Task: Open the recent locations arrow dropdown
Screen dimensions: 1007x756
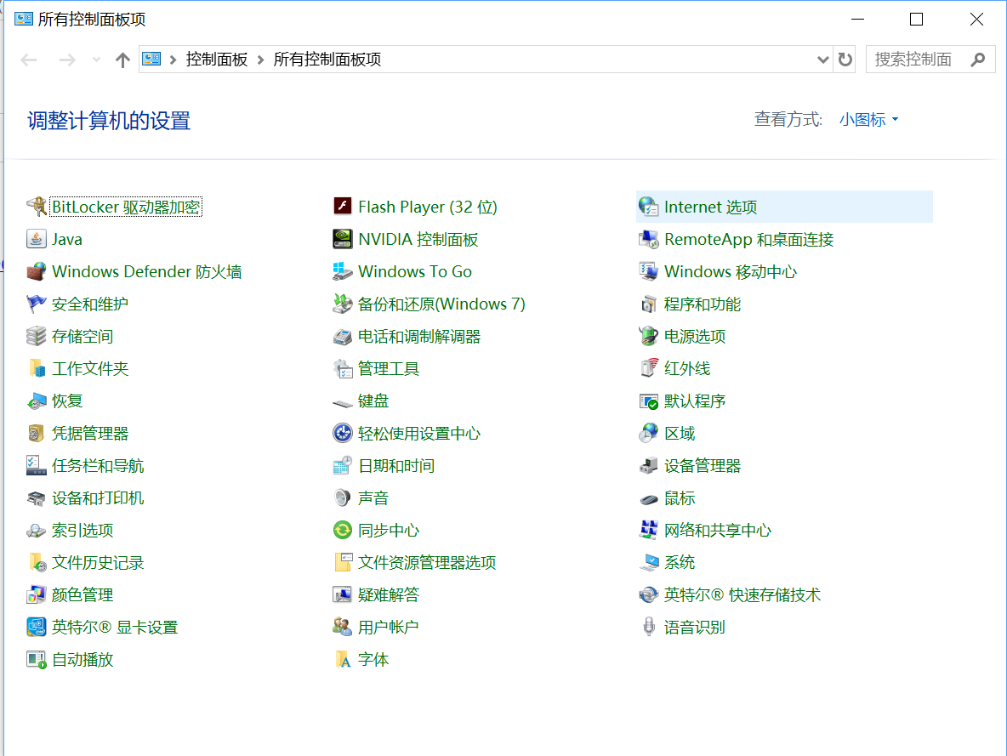Action: point(96,60)
